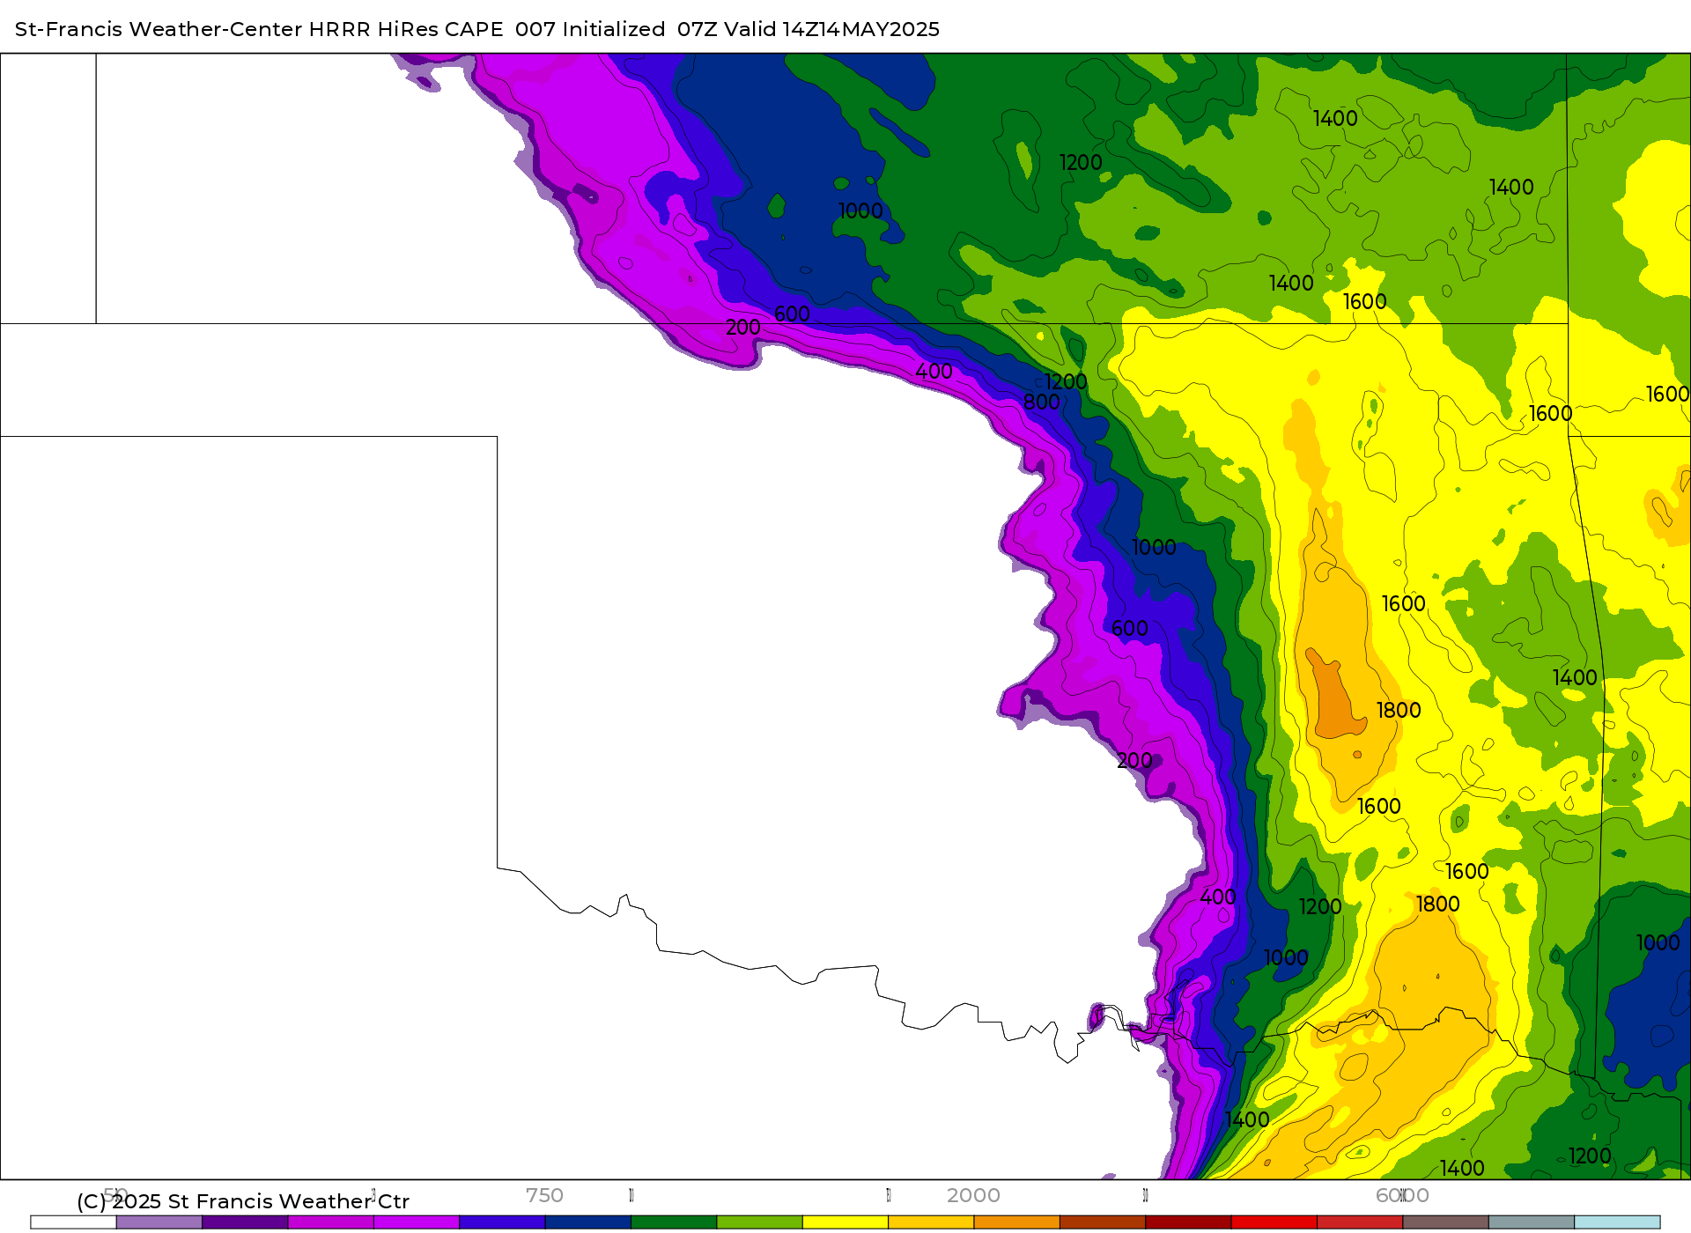Image resolution: width=1691 pixels, height=1233 pixels.
Task: Click the HRRR HiRes CAPE map title
Action: pos(477,29)
